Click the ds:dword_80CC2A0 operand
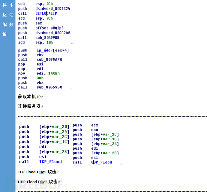Screen dimensions: 207x192 click(x=53, y=33)
